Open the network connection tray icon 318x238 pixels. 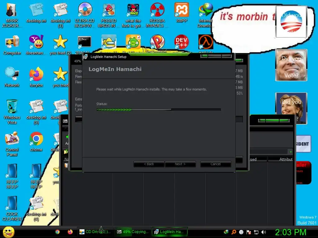pyautogui.click(x=256, y=232)
